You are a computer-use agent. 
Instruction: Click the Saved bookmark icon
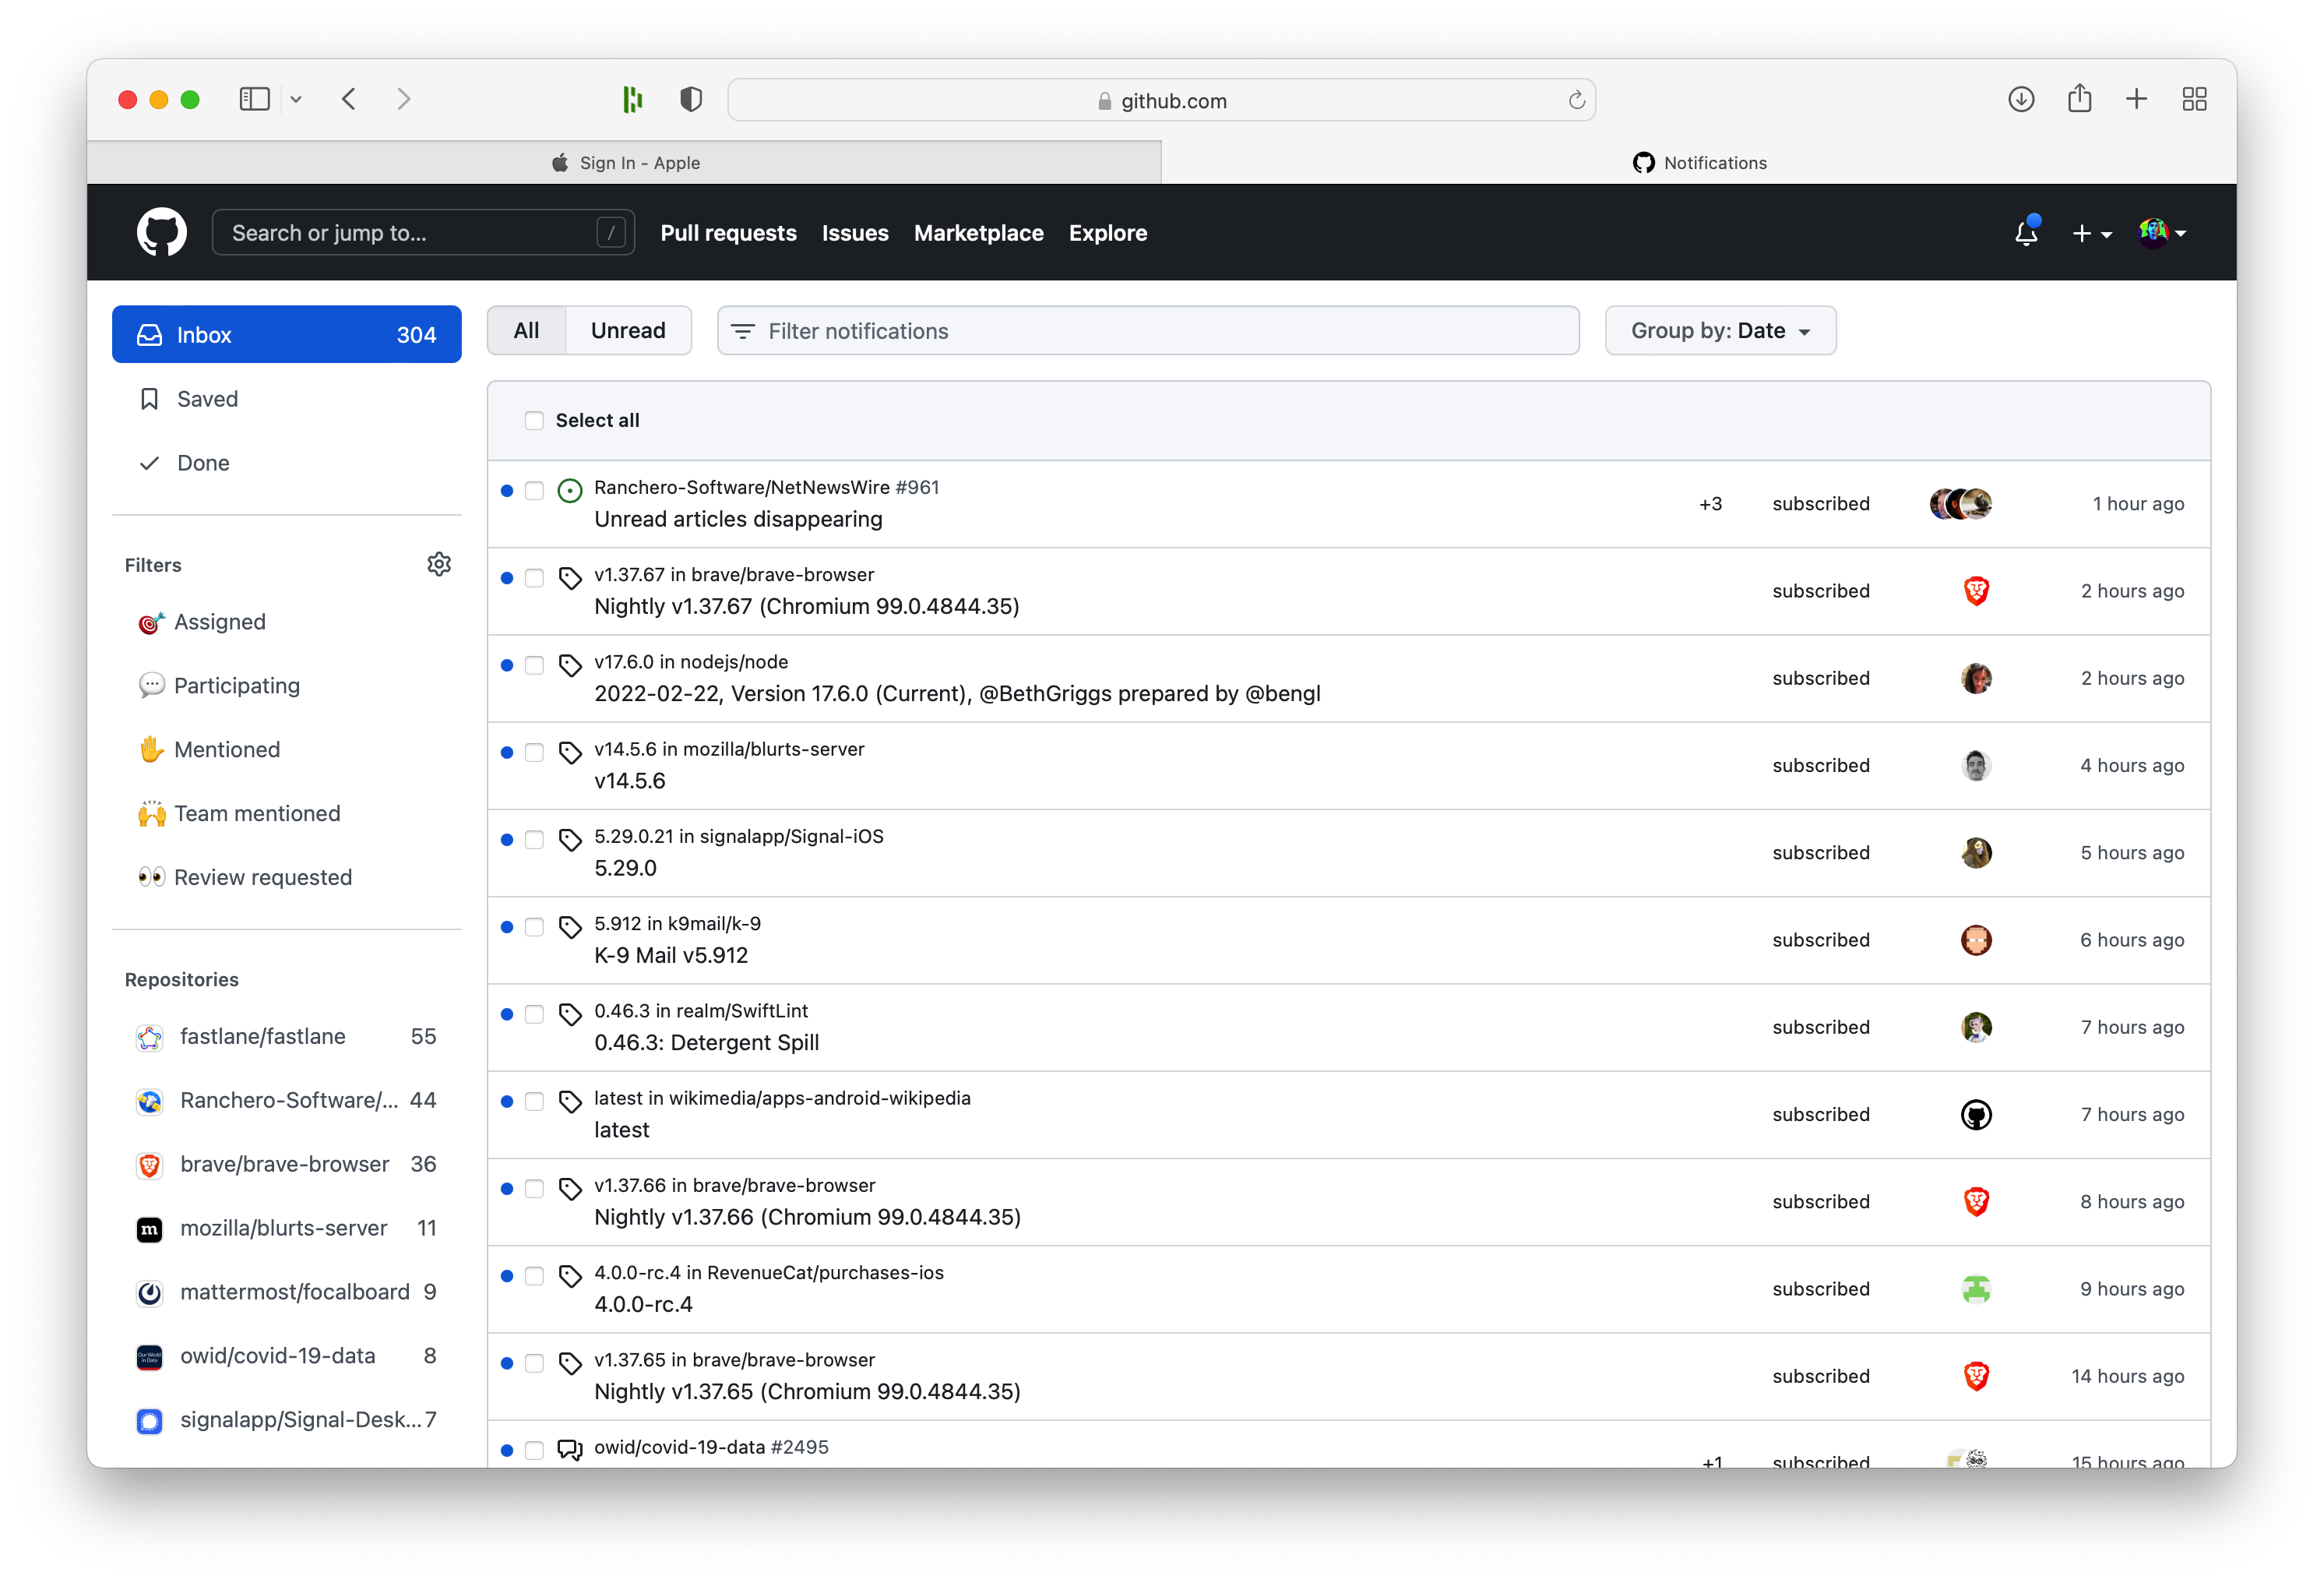[x=150, y=399]
